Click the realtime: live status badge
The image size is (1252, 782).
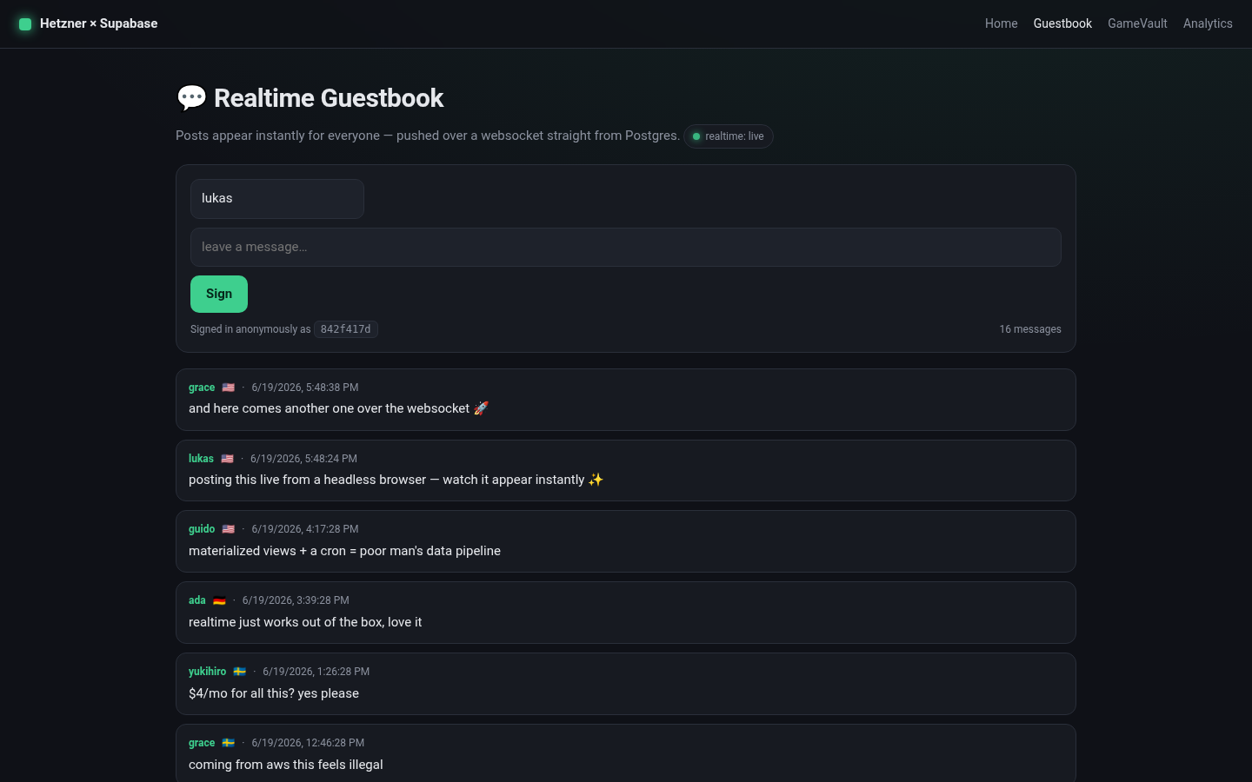[729, 136]
